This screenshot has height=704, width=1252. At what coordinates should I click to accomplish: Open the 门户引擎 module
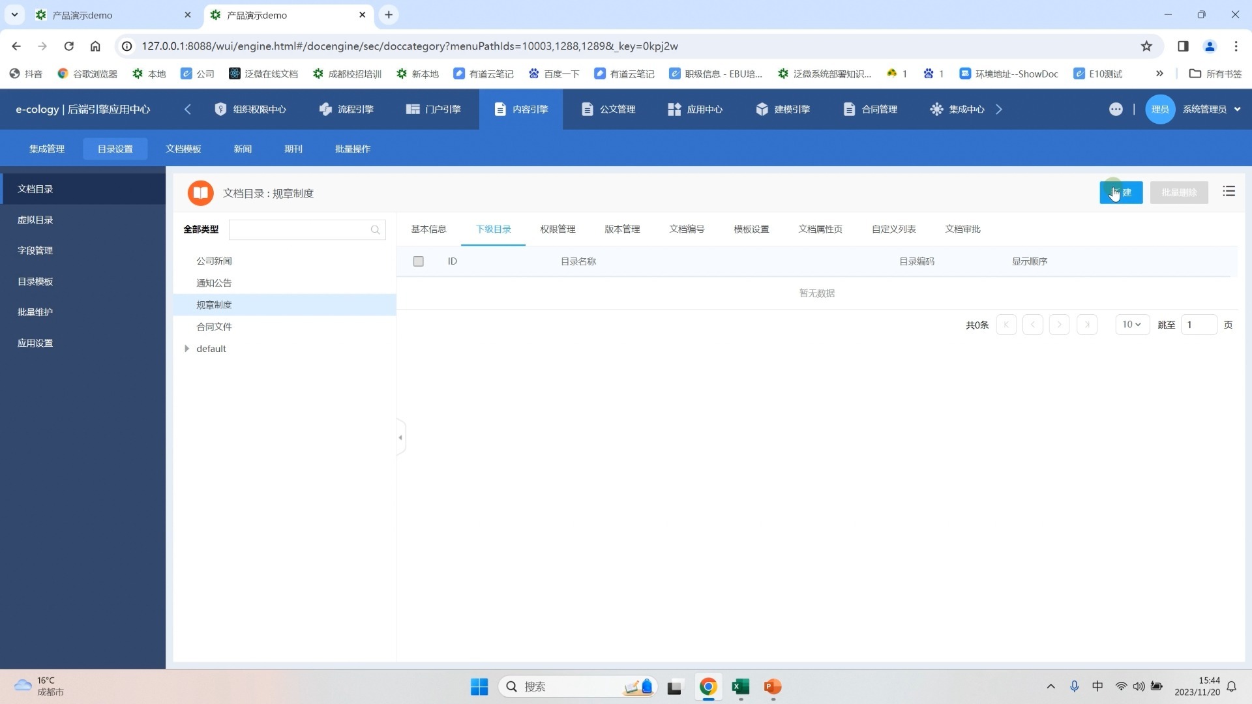(x=434, y=110)
